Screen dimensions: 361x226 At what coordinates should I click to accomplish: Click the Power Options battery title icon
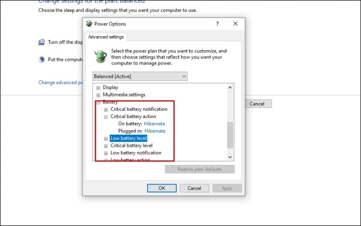pos(89,24)
